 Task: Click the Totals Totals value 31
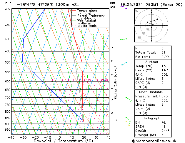click(163, 52)
